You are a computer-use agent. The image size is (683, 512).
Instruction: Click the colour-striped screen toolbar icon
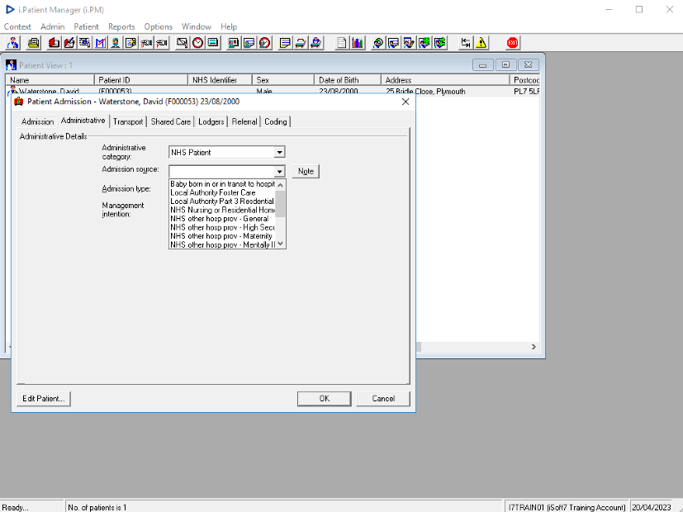(x=213, y=43)
